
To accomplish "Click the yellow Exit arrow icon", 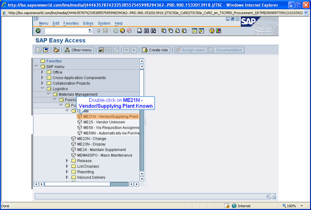I will click(123, 31).
